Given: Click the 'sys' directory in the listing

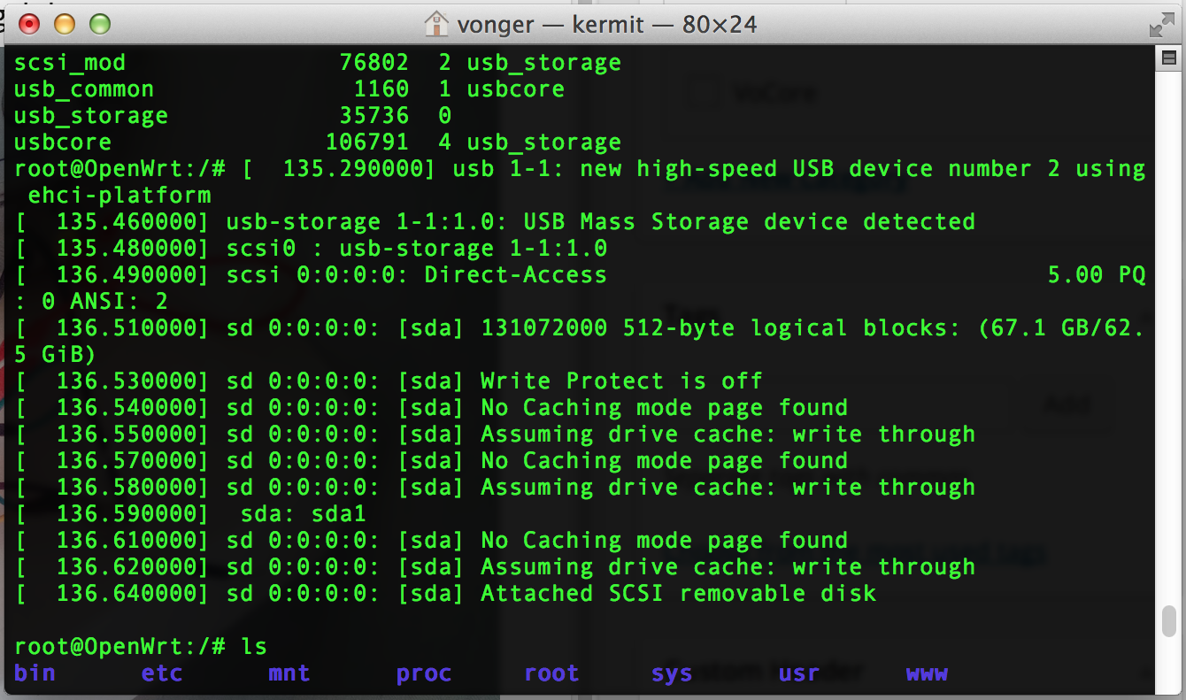Looking at the screenshot, I should tap(672, 673).
